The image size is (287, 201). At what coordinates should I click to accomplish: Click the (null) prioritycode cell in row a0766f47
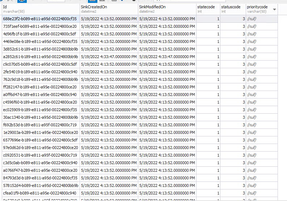pos(262,170)
